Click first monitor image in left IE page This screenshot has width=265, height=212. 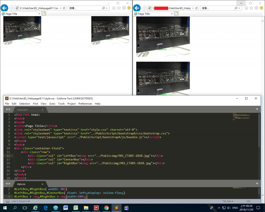22,30
